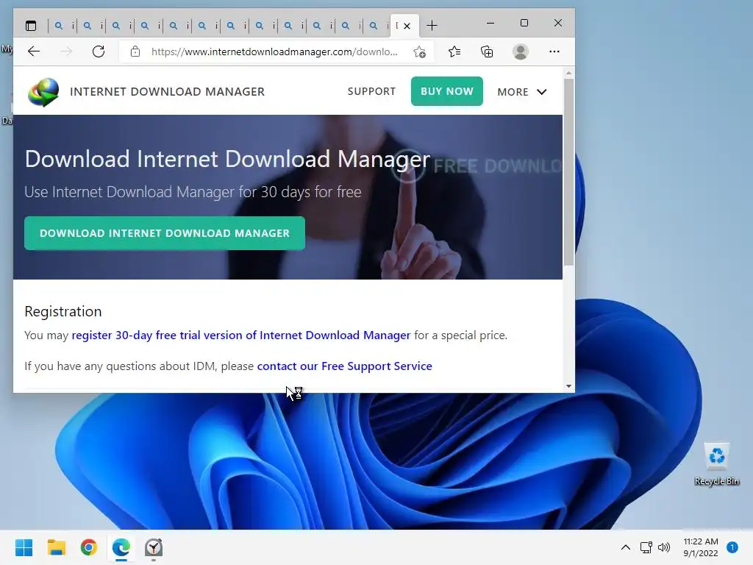The width and height of the screenshot is (753, 565).
Task: Open Edge Settings and more menu
Action: click(x=554, y=51)
